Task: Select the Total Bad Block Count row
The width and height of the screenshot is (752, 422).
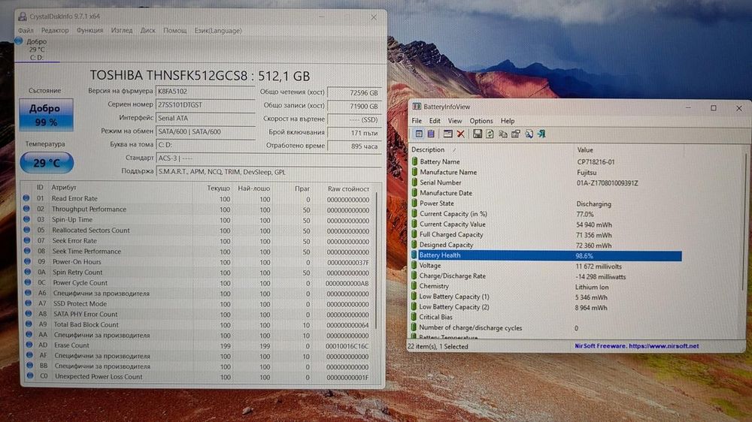Action: point(199,324)
